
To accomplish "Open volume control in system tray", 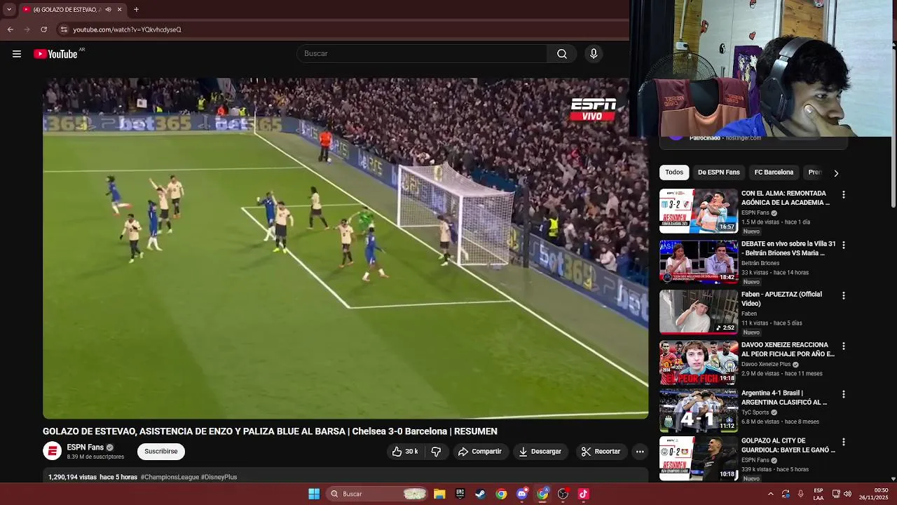I will 847,494.
